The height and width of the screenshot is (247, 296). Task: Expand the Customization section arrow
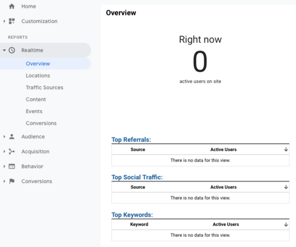(4, 21)
